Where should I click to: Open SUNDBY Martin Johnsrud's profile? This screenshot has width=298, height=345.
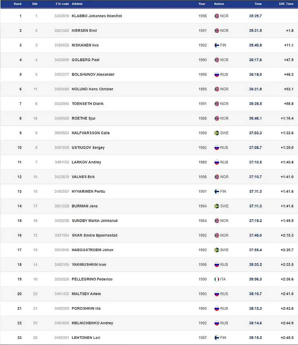[94, 221]
